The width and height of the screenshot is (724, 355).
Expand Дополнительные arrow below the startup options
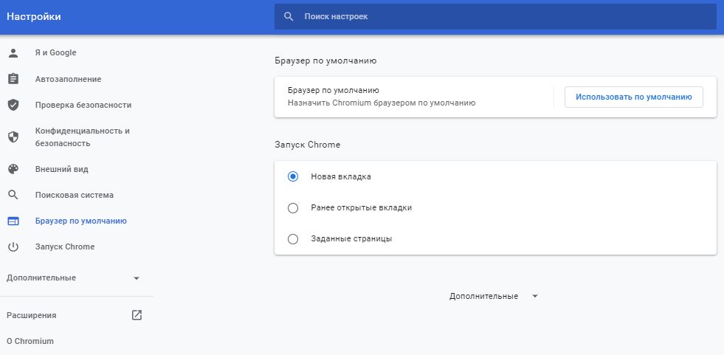[x=535, y=297]
